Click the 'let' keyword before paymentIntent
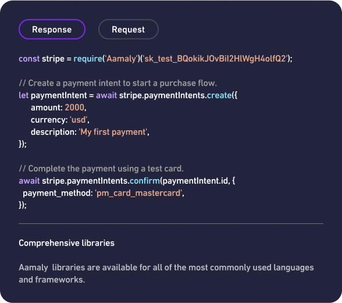Image resolution: width=342 pixels, height=303 pixels. pyautogui.click(x=23, y=95)
